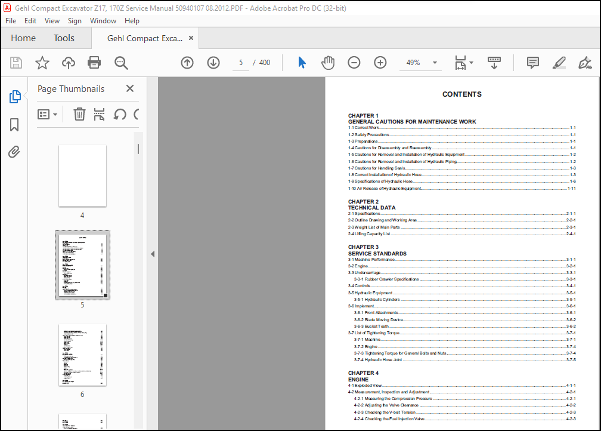Viewport: 601px width, 431px height.
Task: Activate the Hand pan tool
Action: pyautogui.click(x=328, y=63)
